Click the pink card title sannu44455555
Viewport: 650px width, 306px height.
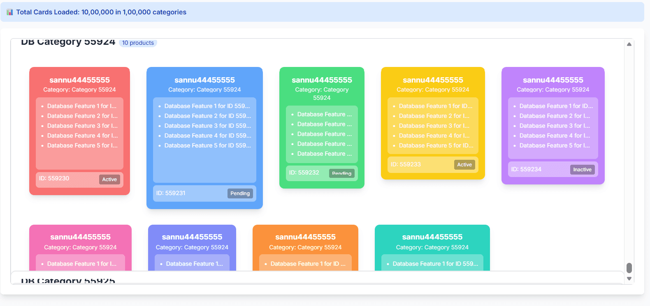(80, 237)
